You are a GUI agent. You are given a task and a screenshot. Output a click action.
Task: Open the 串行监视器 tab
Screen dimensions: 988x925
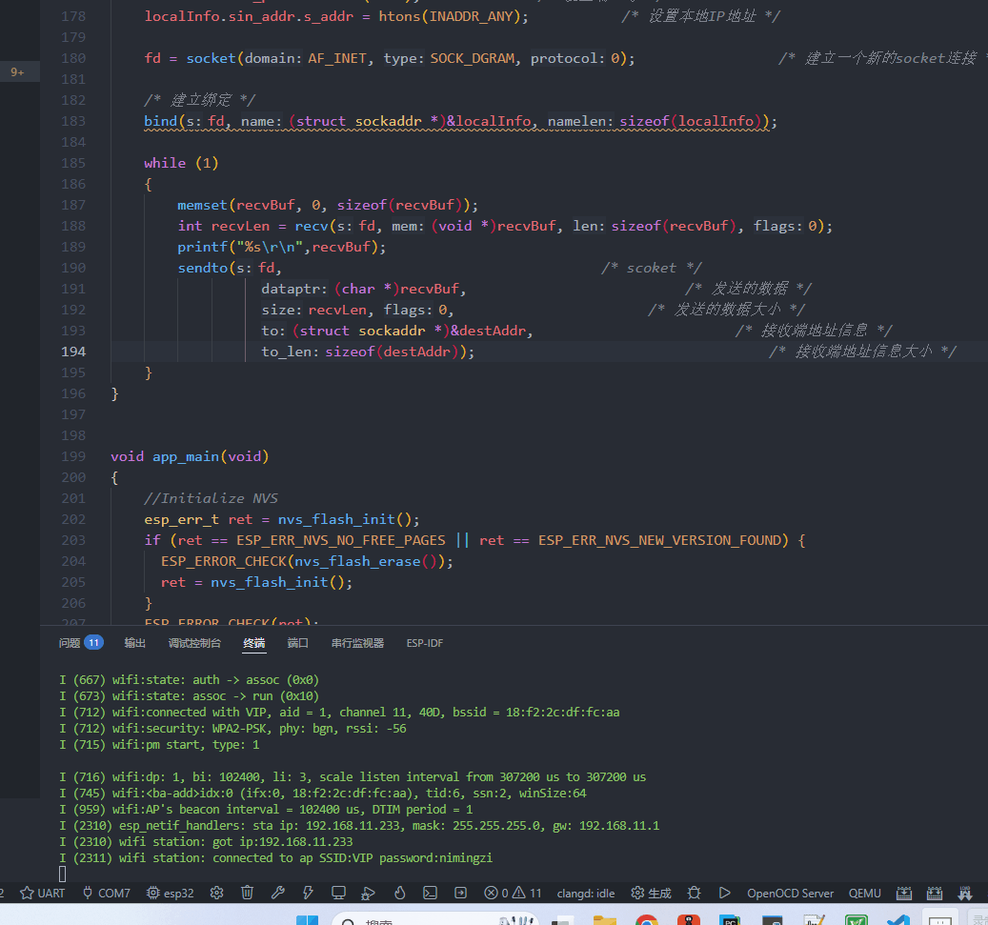[357, 643]
